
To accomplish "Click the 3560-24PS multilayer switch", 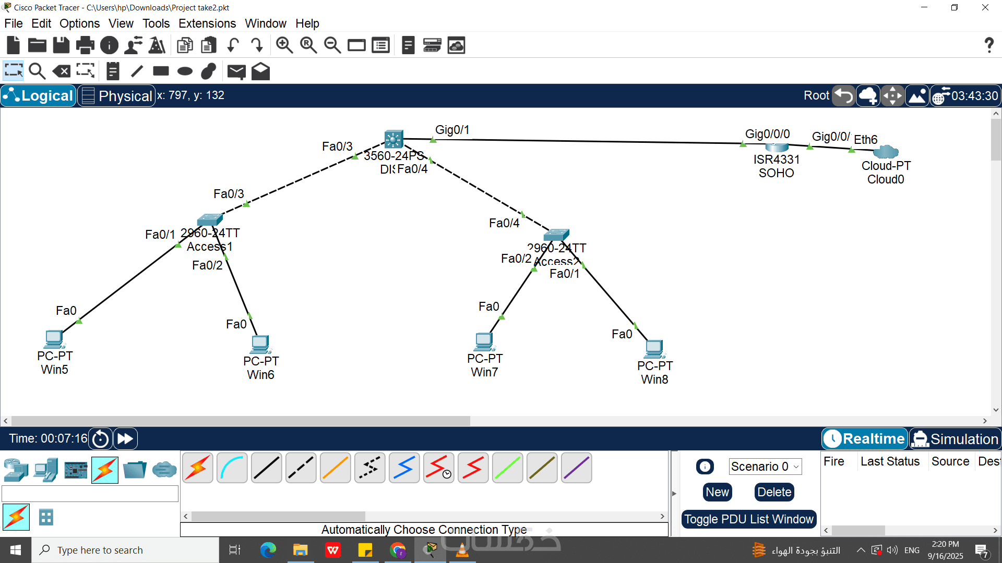I will 393,139.
